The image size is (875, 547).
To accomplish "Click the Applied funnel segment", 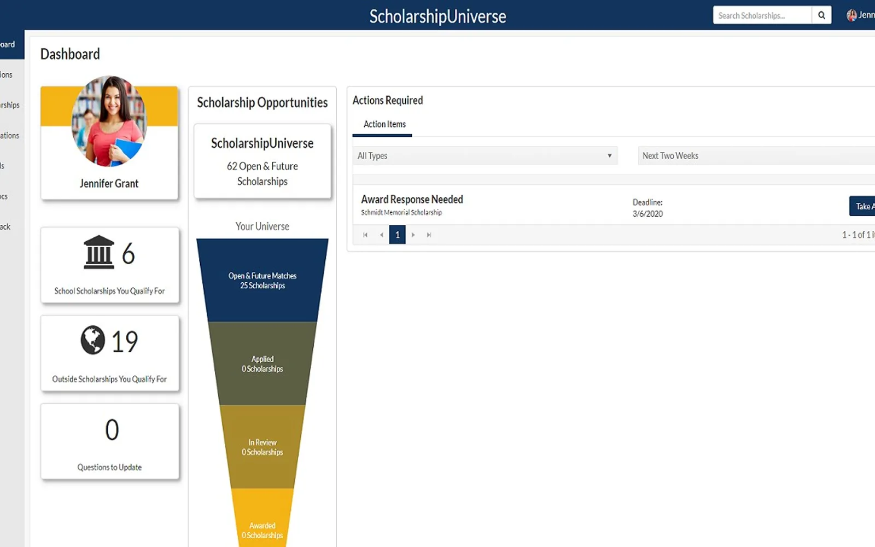I will (x=262, y=364).
